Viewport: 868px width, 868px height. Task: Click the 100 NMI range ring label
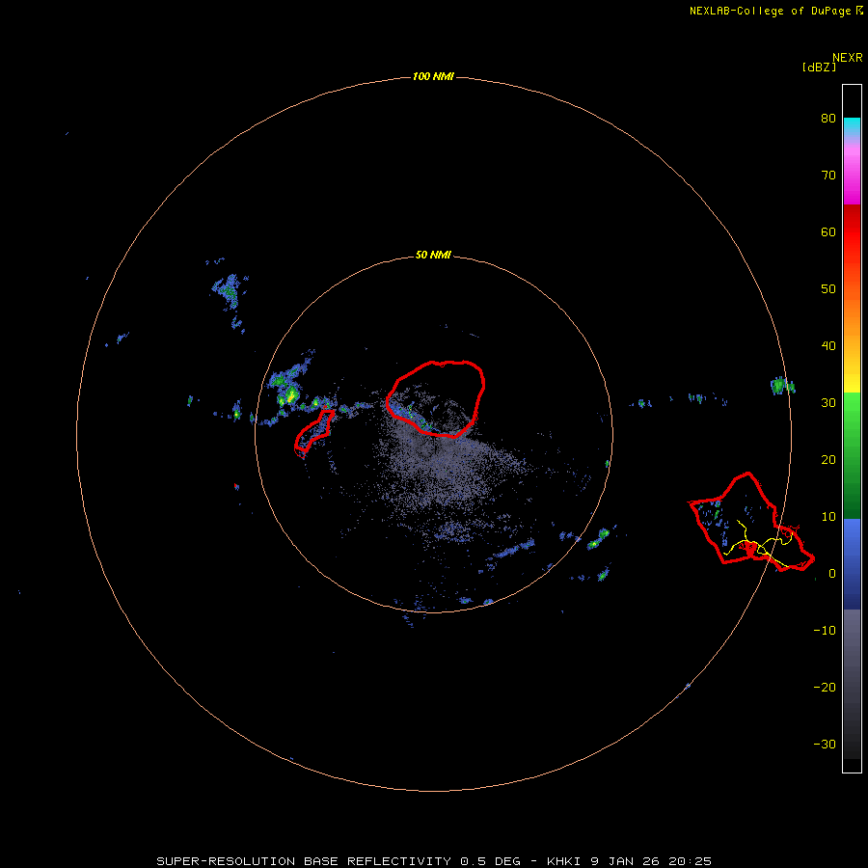[433, 76]
